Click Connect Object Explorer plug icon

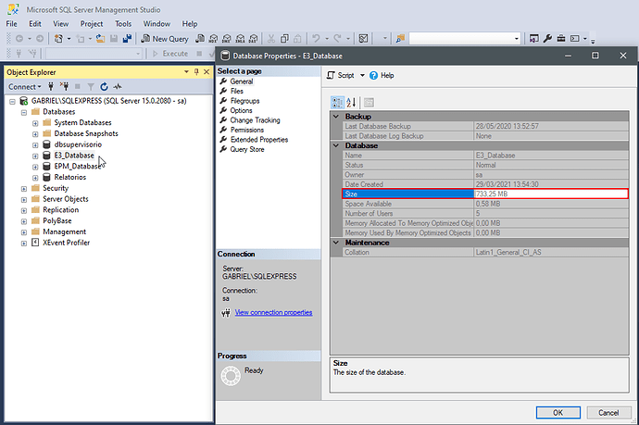click(51, 86)
